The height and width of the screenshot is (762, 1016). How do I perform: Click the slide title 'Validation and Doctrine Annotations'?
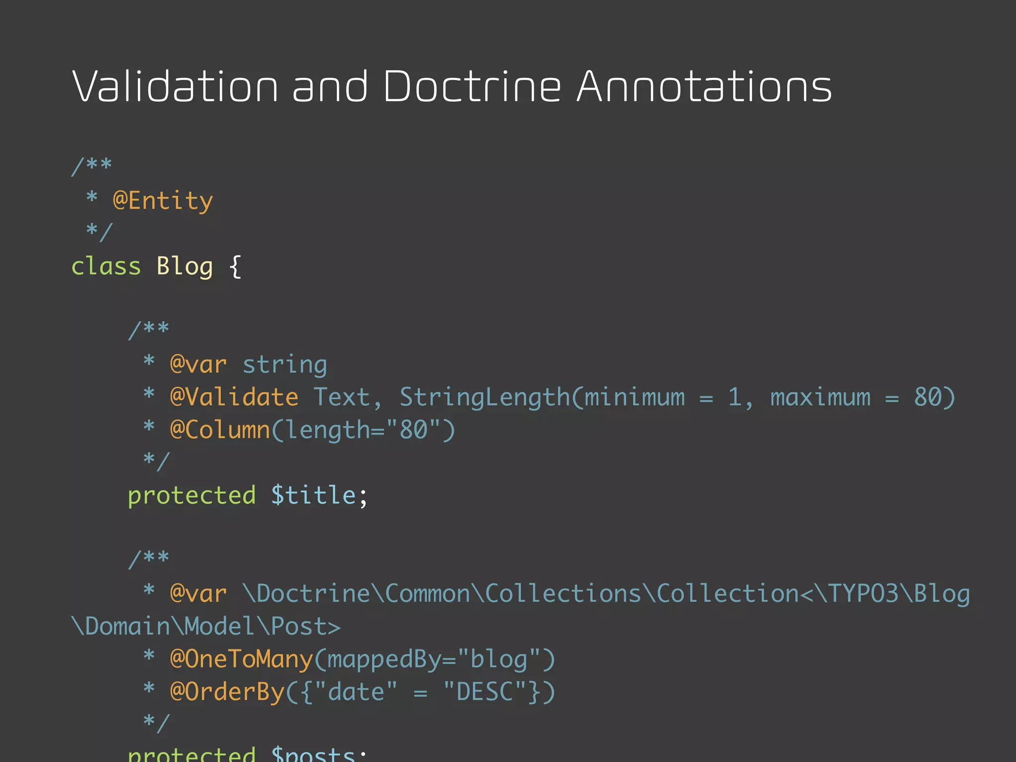452,86
